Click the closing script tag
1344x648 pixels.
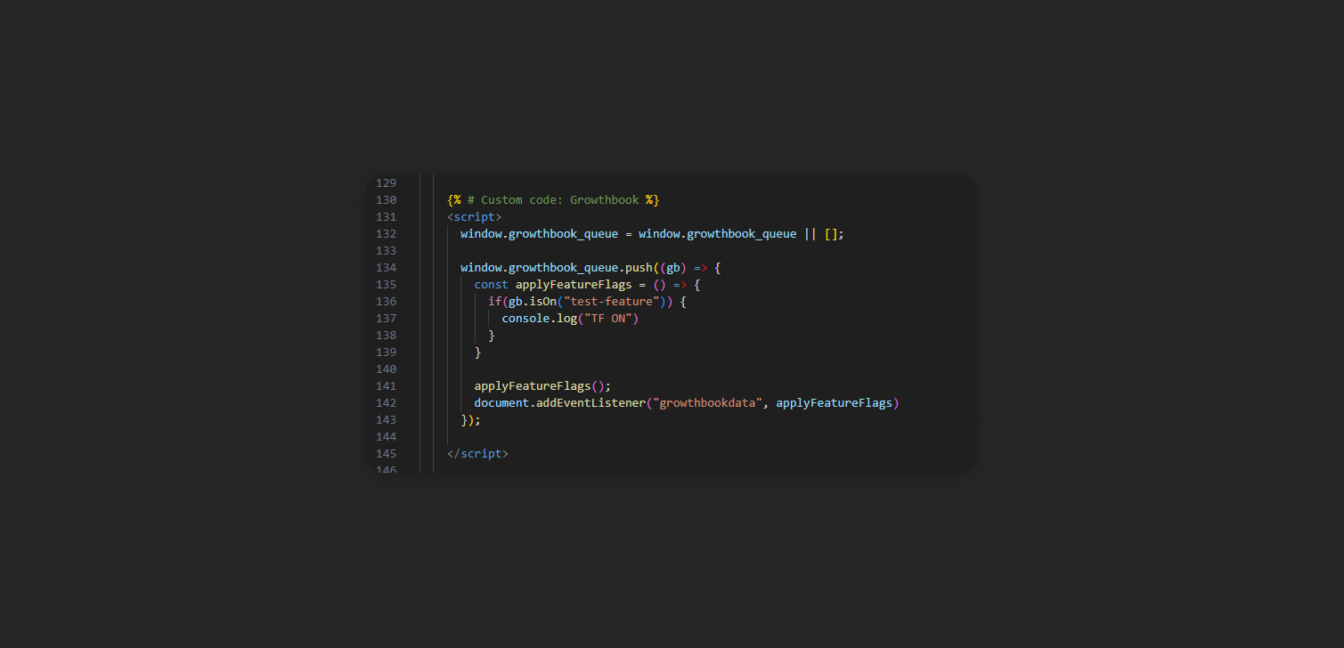(477, 453)
